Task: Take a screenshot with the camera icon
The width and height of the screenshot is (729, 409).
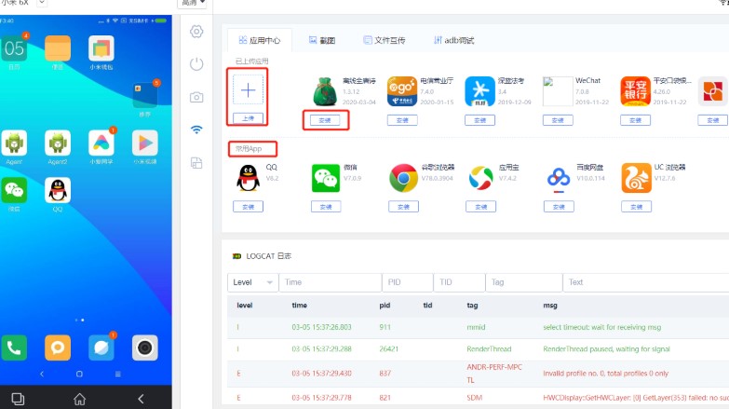Action: (196, 97)
